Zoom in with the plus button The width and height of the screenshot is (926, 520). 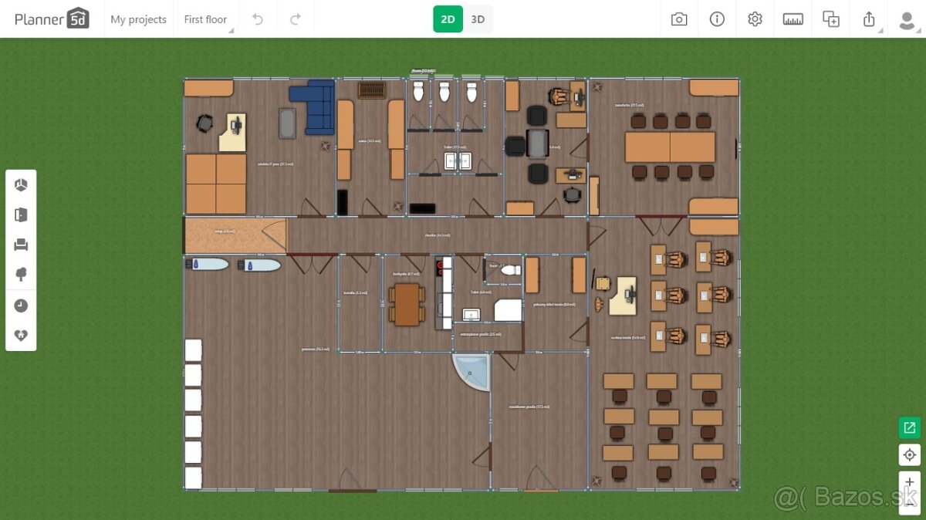(x=910, y=482)
